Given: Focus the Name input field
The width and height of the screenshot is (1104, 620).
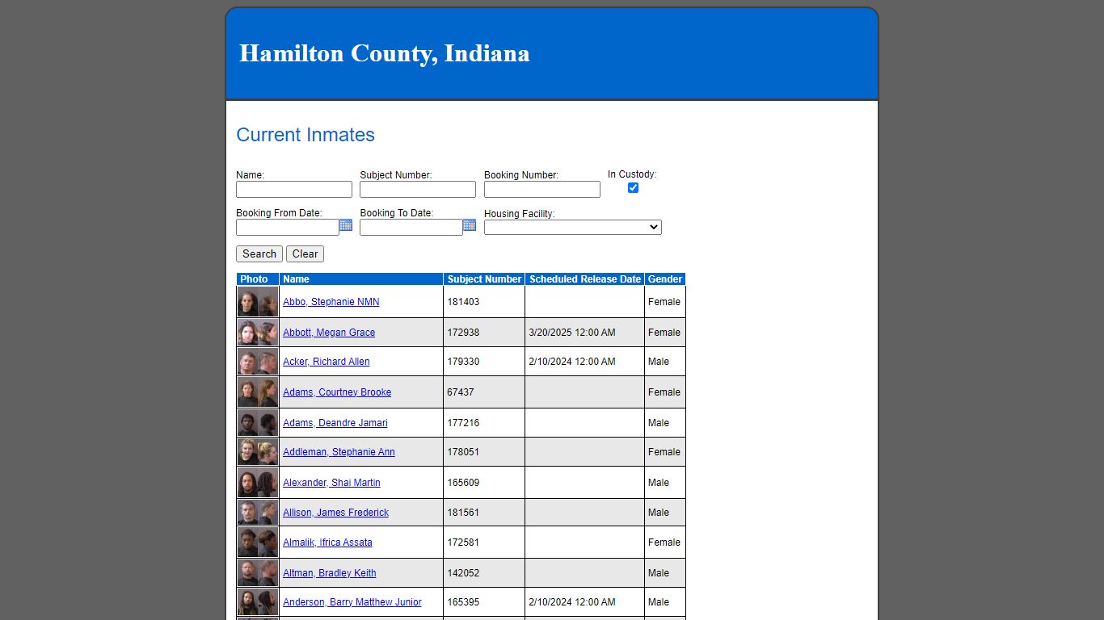Looking at the screenshot, I should (x=294, y=189).
